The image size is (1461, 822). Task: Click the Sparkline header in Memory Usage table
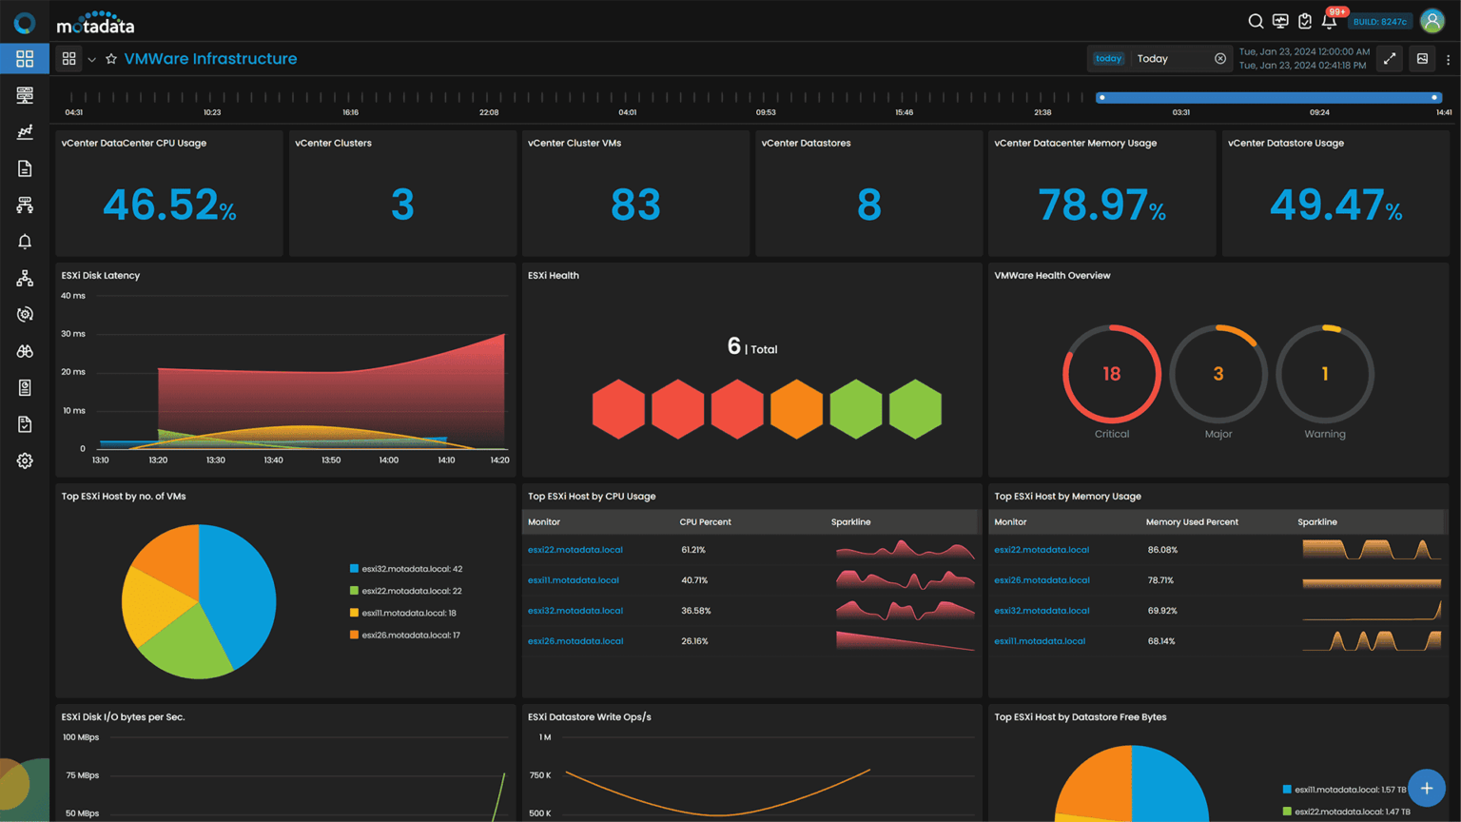pyautogui.click(x=1317, y=522)
